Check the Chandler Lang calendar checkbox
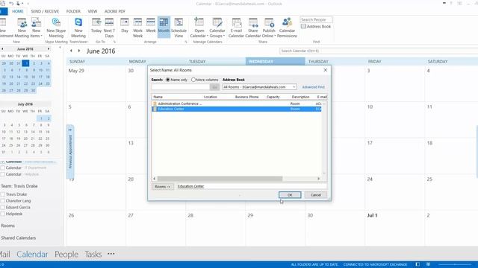 click(x=3, y=201)
